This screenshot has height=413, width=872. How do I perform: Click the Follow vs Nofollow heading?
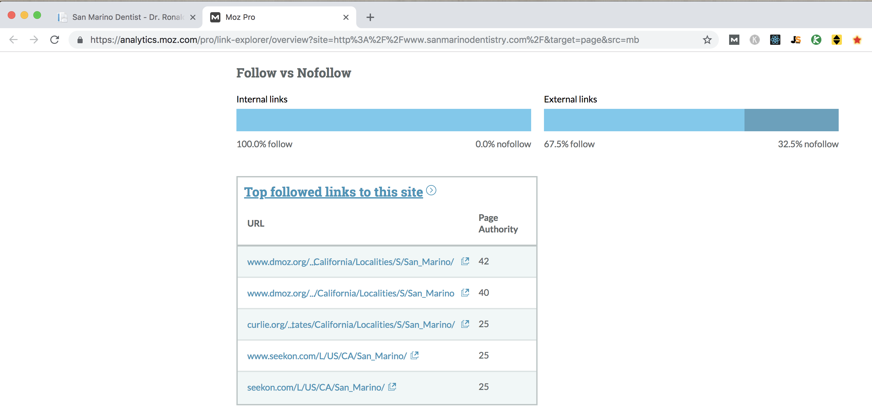click(293, 73)
